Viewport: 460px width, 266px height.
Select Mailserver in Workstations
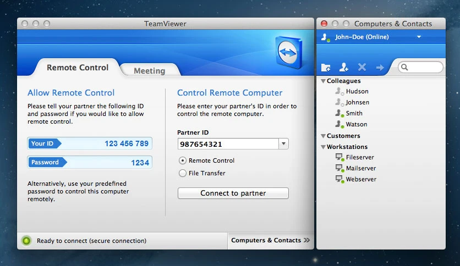pos(361,168)
